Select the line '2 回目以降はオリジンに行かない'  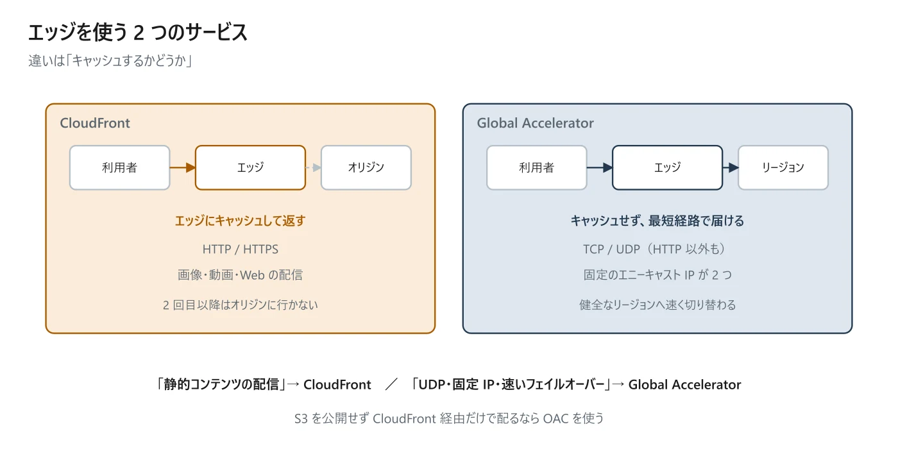point(241,305)
